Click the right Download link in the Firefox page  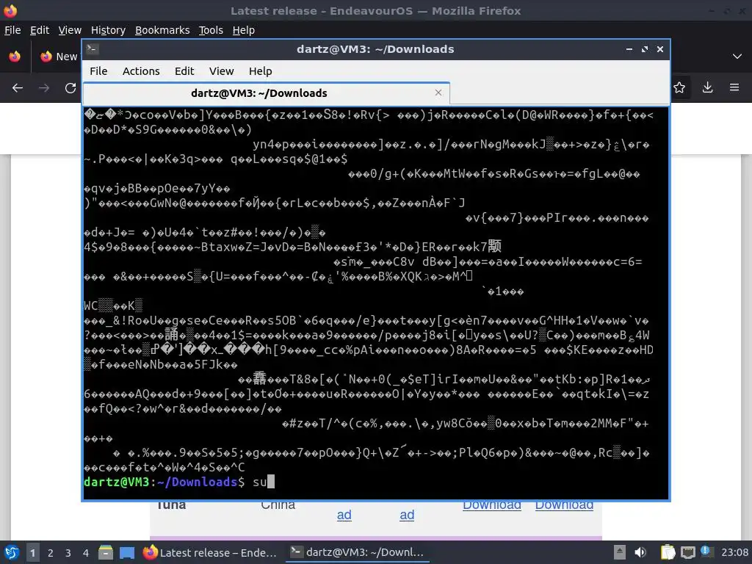coord(564,505)
